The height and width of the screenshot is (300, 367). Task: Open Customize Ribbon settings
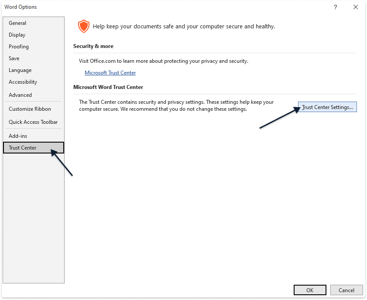pyautogui.click(x=30, y=109)
